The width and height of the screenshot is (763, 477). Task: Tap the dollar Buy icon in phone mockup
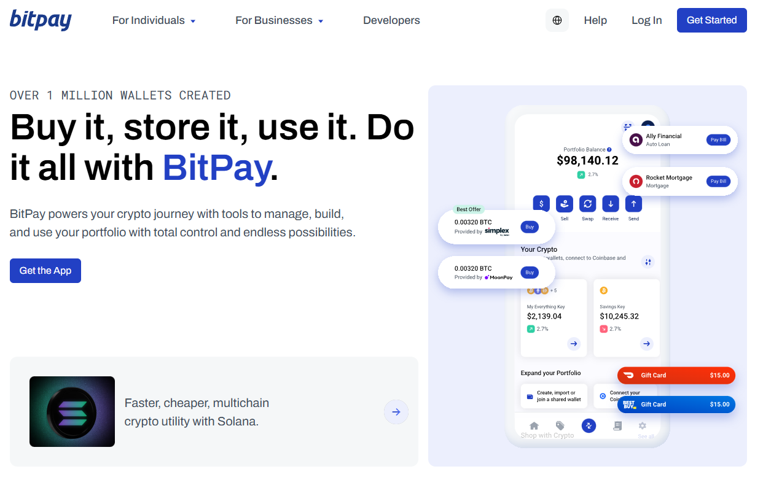tap(541, 203)
